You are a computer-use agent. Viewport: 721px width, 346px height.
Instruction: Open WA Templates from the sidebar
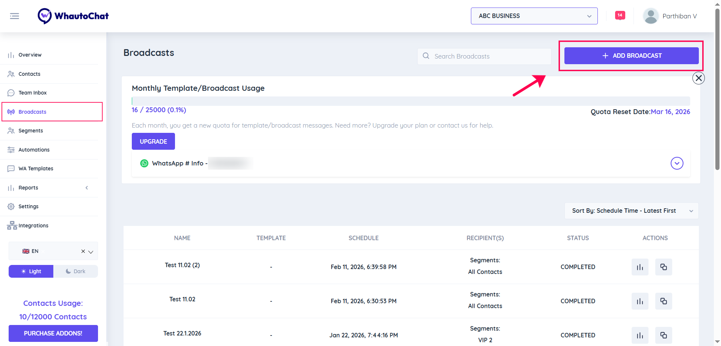(x=36, y=168)
